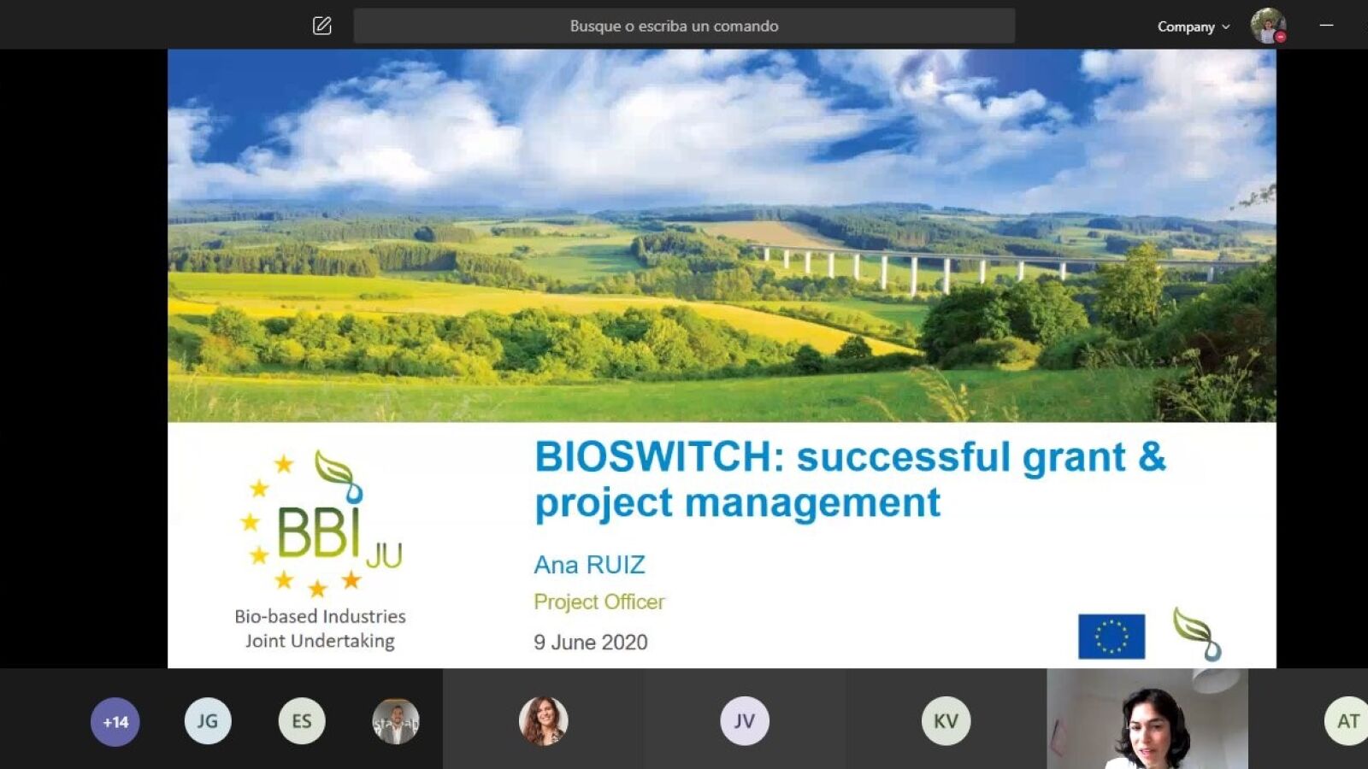
Task: Click the European Union flag on slide
Action: tap(1111, 637)
